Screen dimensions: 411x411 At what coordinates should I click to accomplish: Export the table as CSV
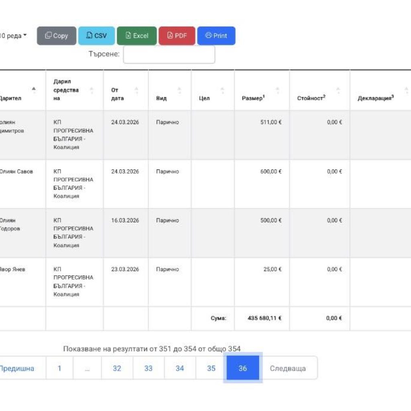pos(96,36)
